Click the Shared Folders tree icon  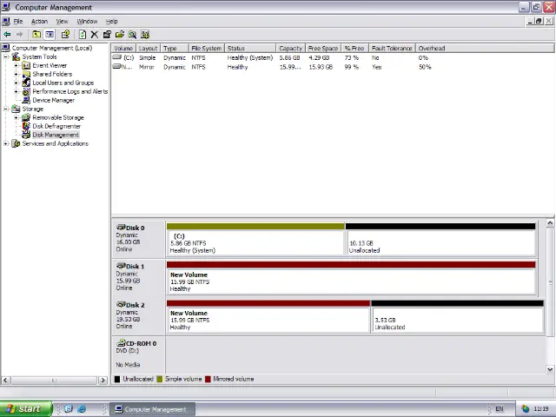click(x=26, y=74)
